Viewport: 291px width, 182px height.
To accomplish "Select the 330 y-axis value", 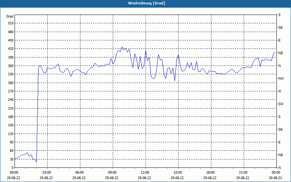I will click(x=11, y=74).
